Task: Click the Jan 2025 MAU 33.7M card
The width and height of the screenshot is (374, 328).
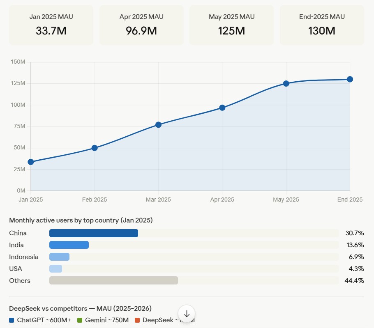Action: pos(51,24)
